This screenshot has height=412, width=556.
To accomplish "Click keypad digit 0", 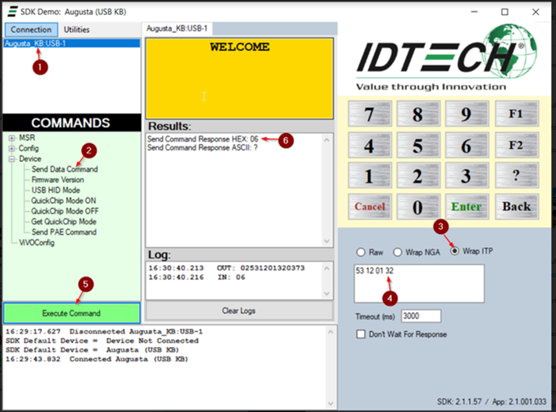I will [418, 206].
